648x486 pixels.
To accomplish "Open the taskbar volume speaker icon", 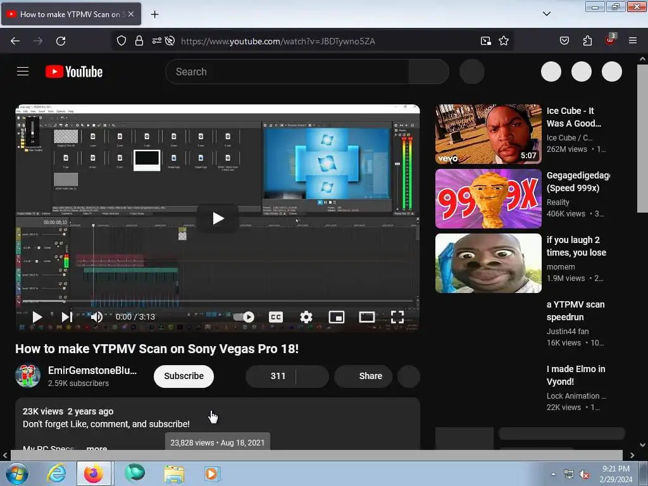I will 584,475.
